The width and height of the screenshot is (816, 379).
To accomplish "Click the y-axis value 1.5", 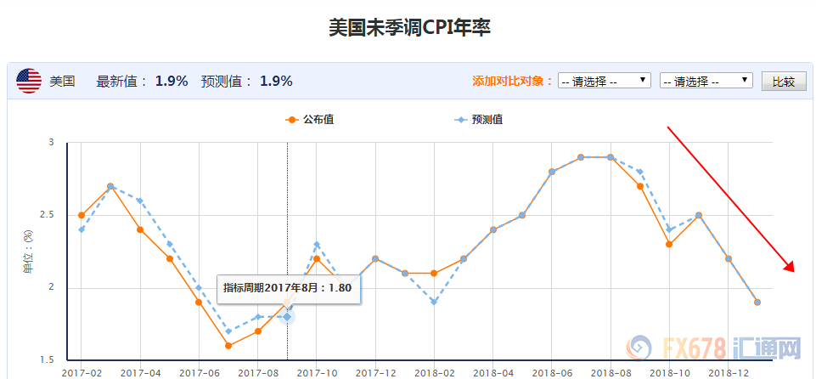I will (48, 359).
